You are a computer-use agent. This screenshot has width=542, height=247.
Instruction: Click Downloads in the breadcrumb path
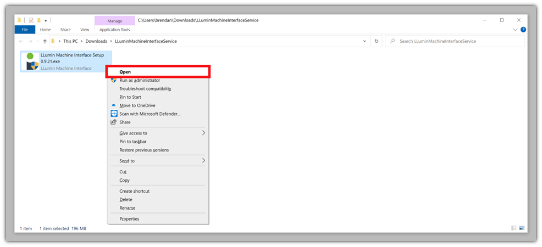96,41
